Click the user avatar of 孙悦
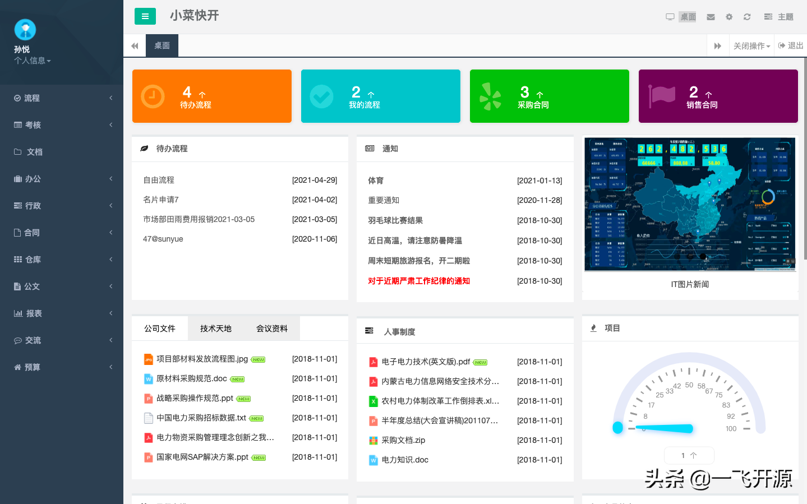The width and height of the screenshot is (807, 504). [x=25, y=30]
